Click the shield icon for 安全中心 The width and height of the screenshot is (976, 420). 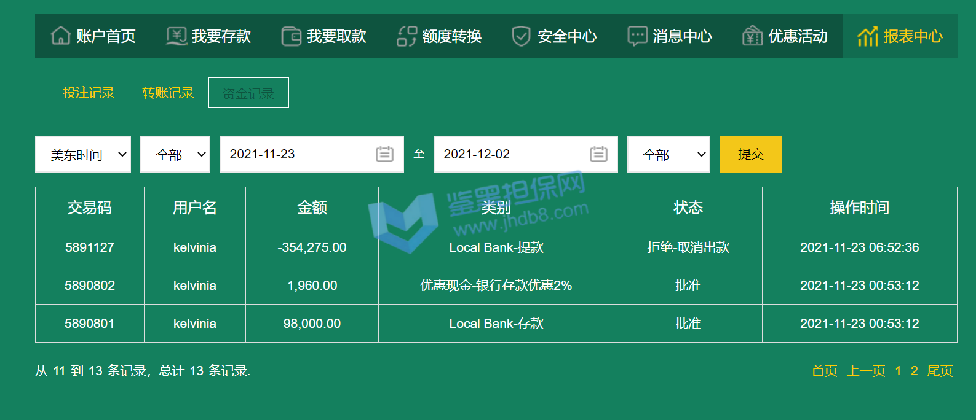tap(521, 36)
